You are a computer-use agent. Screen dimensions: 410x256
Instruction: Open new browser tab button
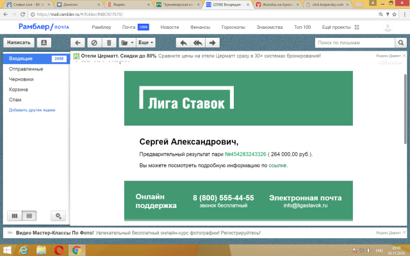click(x=359, y=4)
